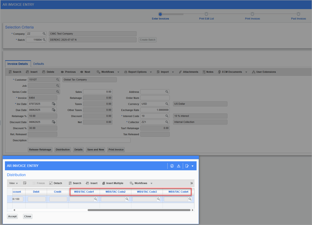
Task: Click Search in Distribution toolbar
Action: 75,183
